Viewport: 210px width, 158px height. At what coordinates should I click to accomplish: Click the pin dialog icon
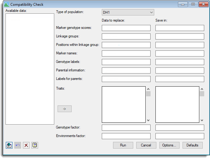pos(9,145)
